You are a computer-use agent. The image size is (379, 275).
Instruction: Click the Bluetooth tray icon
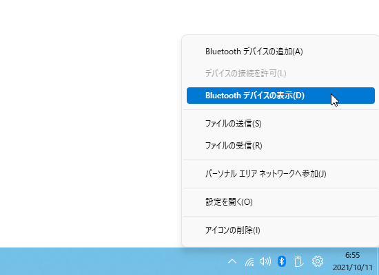[x=282, y=261]
